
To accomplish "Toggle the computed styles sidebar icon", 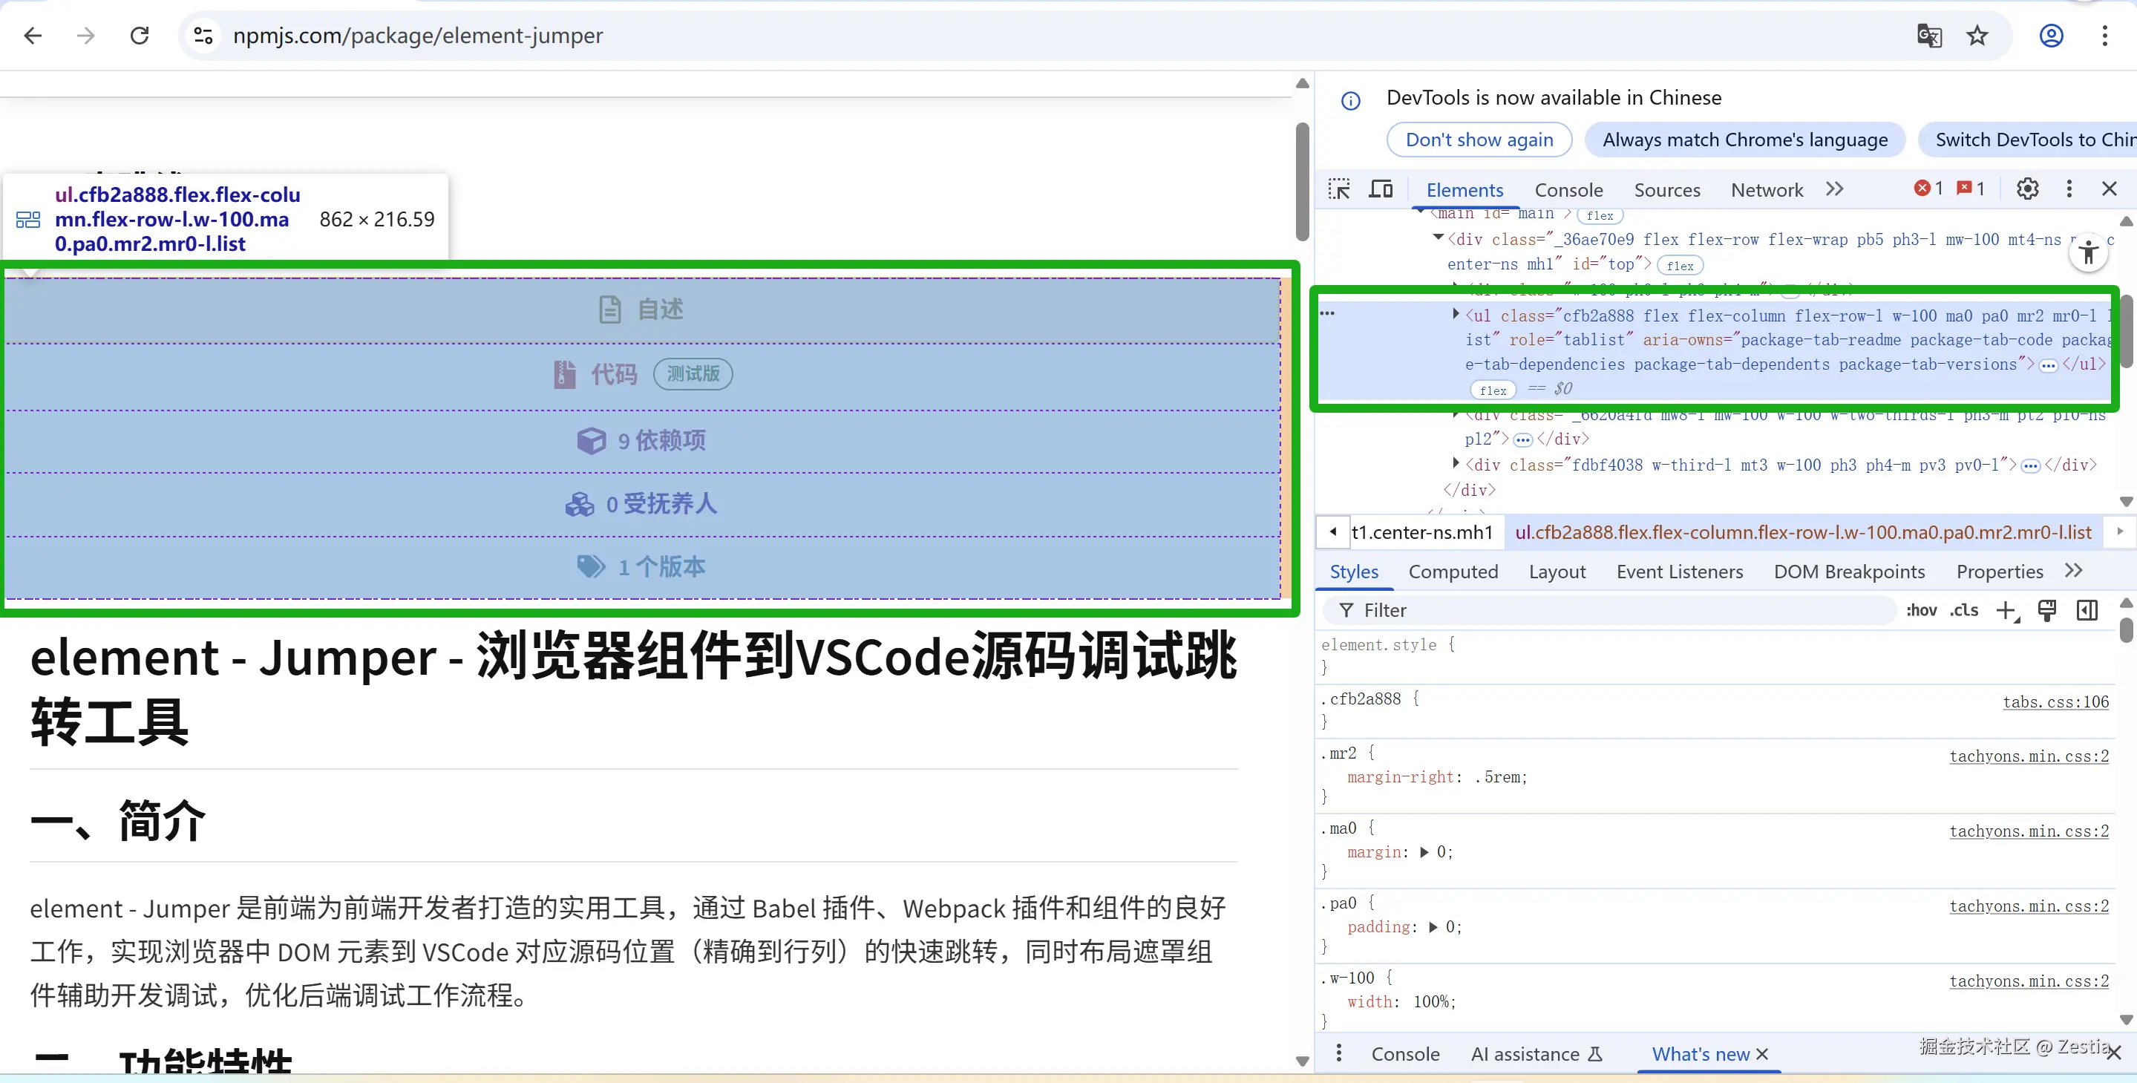I will click(x=2087, y=611).
